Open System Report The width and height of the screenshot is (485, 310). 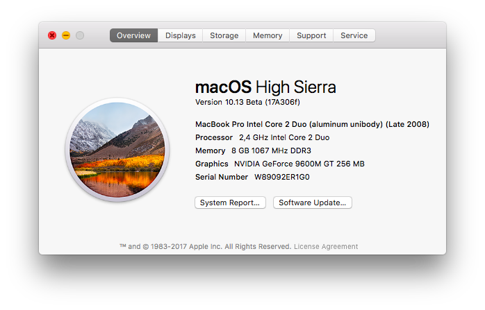tap(230, 203)
